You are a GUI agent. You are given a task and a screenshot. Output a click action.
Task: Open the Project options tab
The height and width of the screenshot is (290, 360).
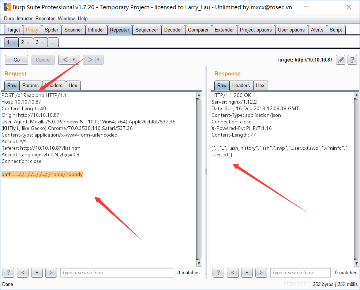pos(256,30)
